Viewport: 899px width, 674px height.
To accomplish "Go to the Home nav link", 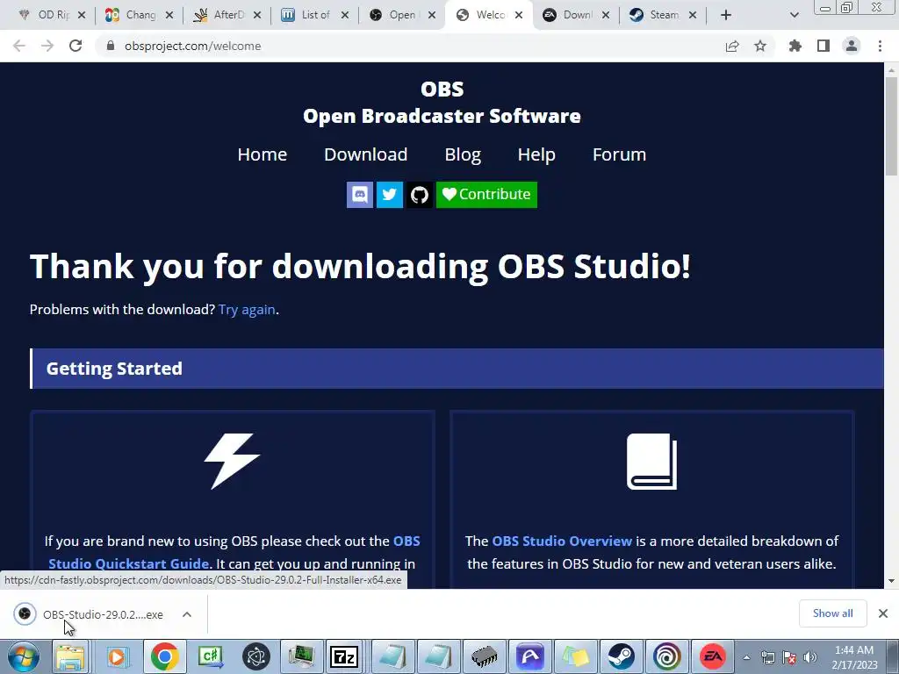I will [262, 154].
